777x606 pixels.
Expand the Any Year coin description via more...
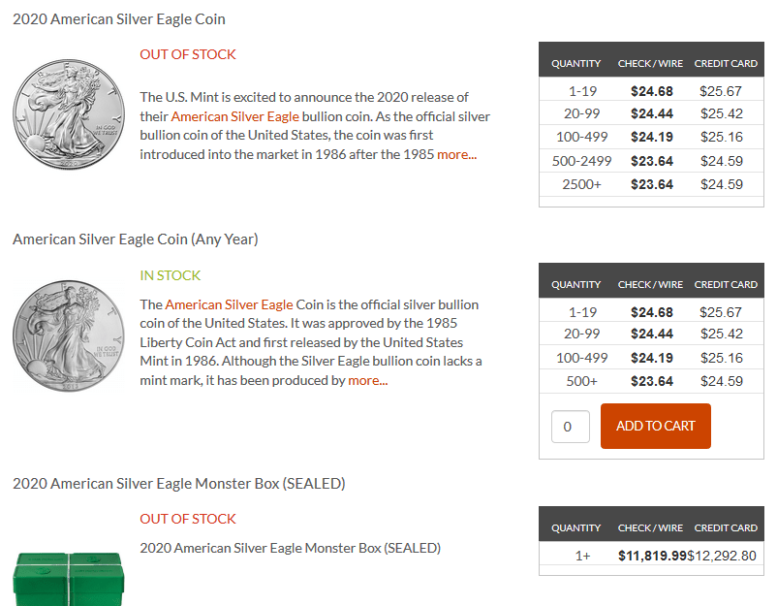[x=367, y=380]
